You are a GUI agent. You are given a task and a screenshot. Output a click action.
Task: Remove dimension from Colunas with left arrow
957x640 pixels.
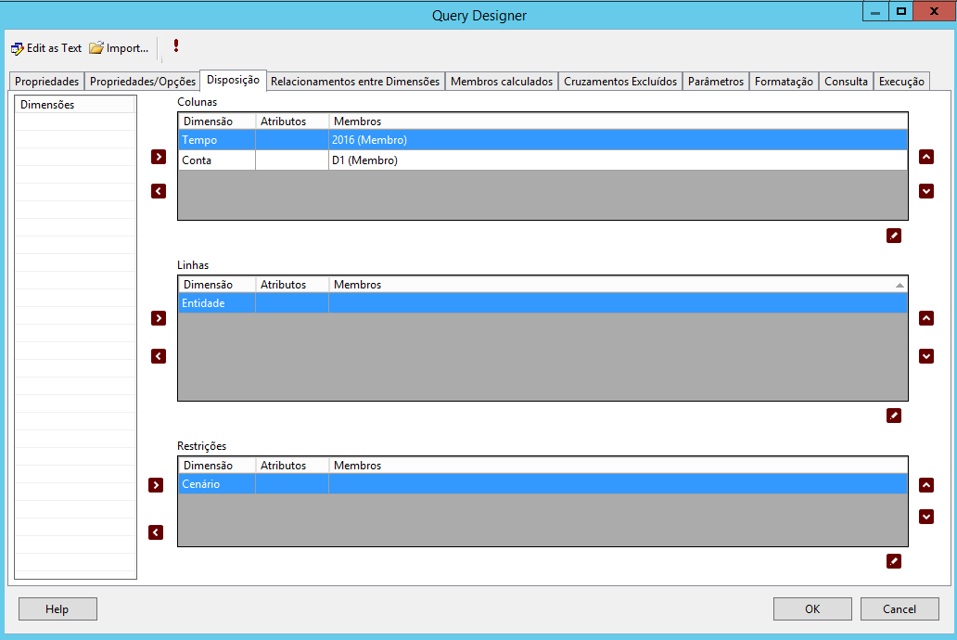(x=159, y=191)
